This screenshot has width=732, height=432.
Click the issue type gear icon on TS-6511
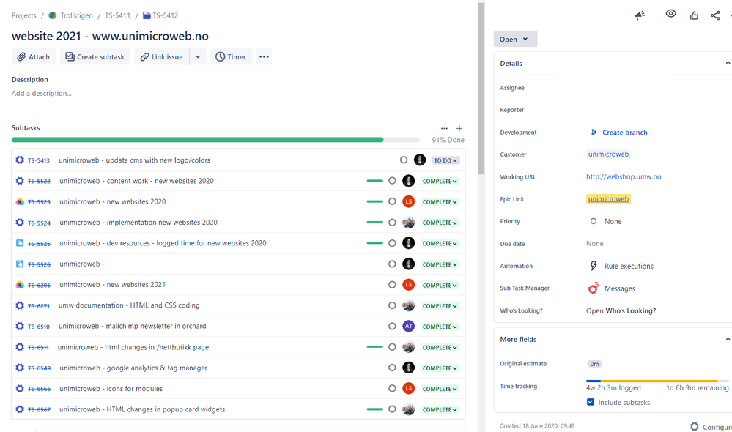click(x=20, y=347)
